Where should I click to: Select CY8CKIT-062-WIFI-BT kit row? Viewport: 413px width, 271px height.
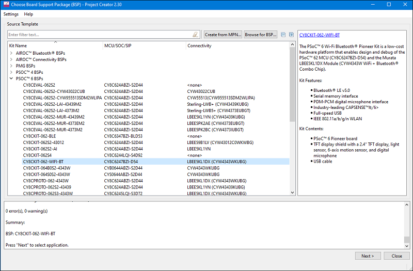(x=155, y=162)
